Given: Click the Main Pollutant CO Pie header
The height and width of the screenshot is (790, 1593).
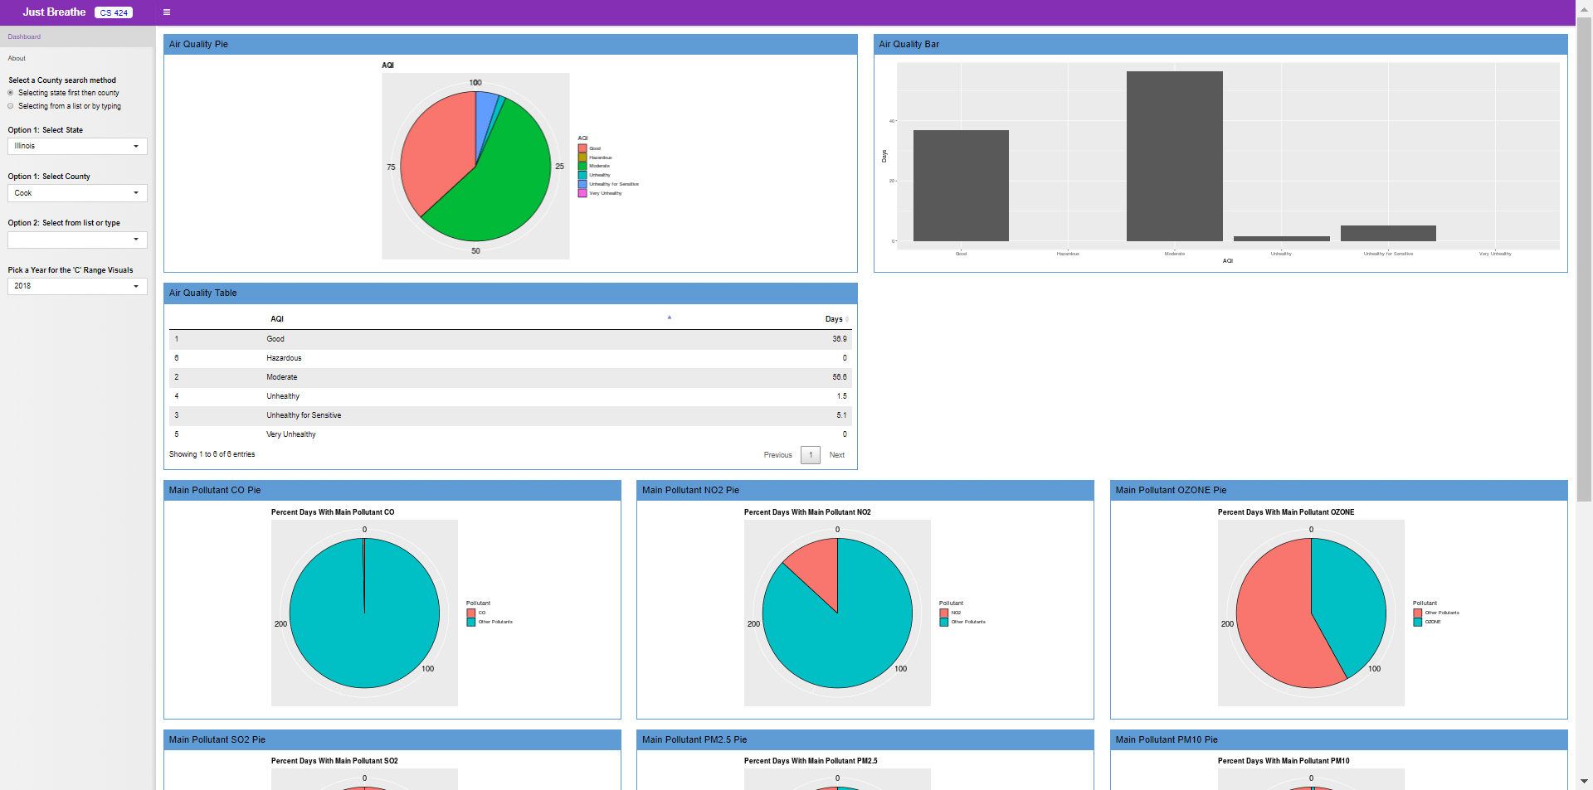Looking at the screenshot, I should [x=392, y=491].
